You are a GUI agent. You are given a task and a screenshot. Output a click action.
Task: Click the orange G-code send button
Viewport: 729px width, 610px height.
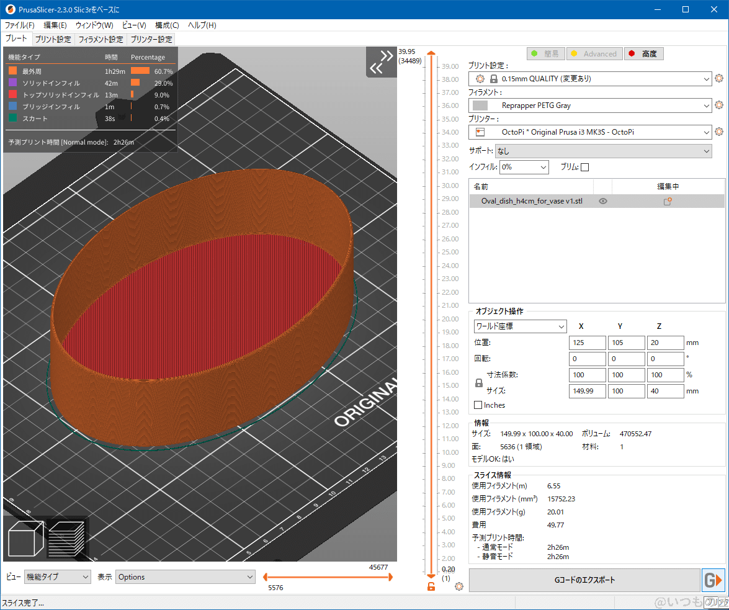coord(715,580)
